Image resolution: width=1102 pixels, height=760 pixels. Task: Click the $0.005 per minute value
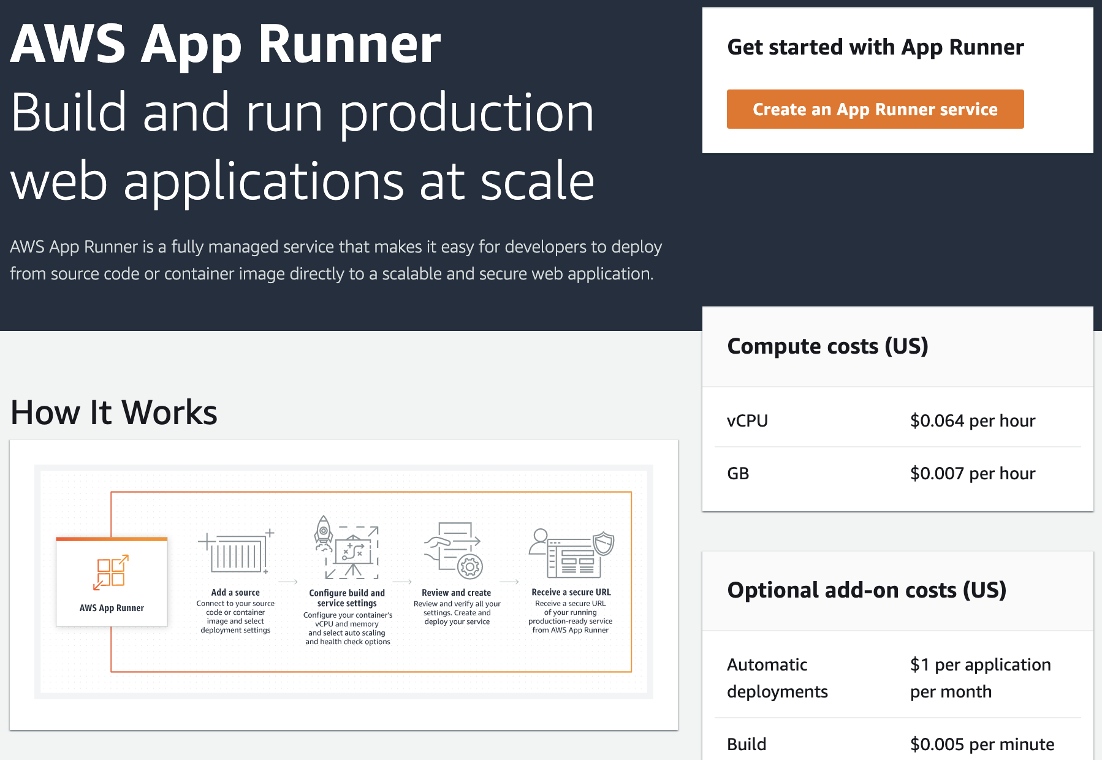[x=982, y=744]
